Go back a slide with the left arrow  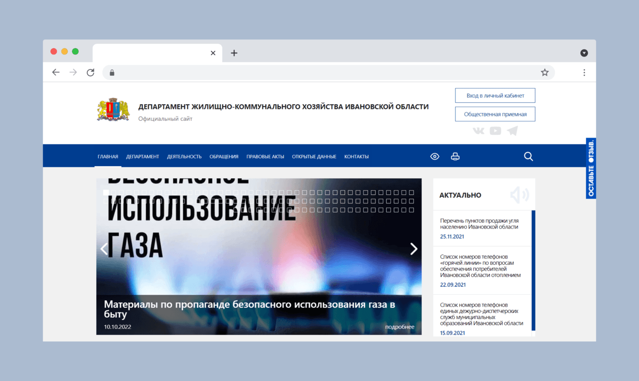[x=104, y=249]
